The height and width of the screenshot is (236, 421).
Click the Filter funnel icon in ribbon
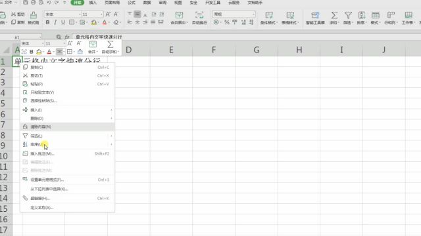[348, 15]
